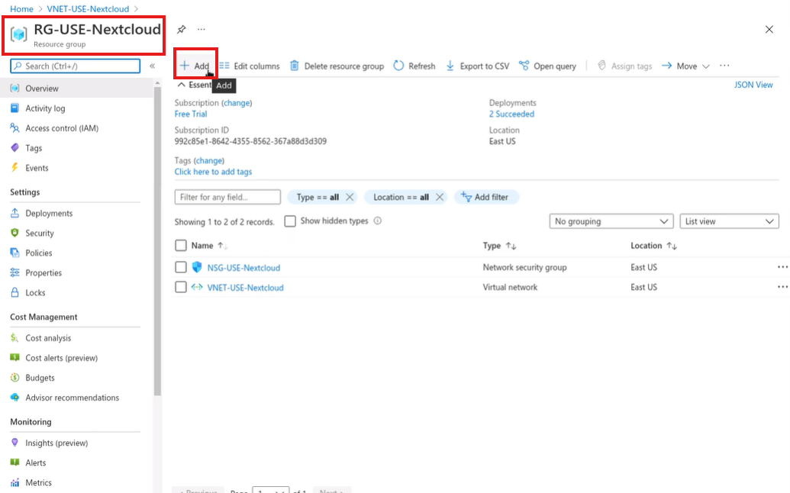The image size is (790, 493).
Task: Click Assign tags in toolbar
Action: 624,66
